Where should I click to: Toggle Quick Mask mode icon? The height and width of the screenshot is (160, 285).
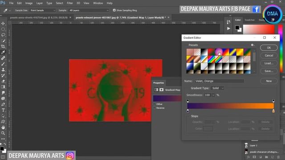click(x=3, y=157)
